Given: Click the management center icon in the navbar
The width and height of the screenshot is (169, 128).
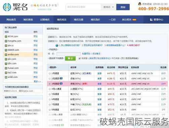Looking at the screenshot, I should 151,20.
